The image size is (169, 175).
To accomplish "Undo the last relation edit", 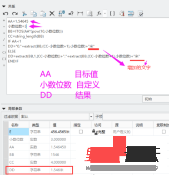I will pyautogui.click(x=5, y=14).
